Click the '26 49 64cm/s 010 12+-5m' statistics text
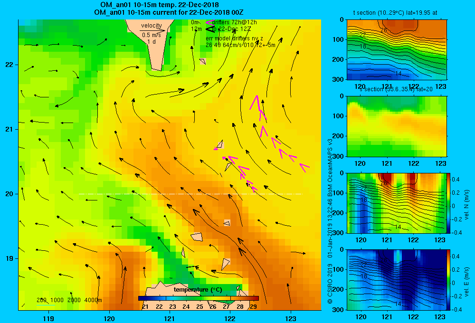Viewport: 475px width, 323px height. point(240,45)
